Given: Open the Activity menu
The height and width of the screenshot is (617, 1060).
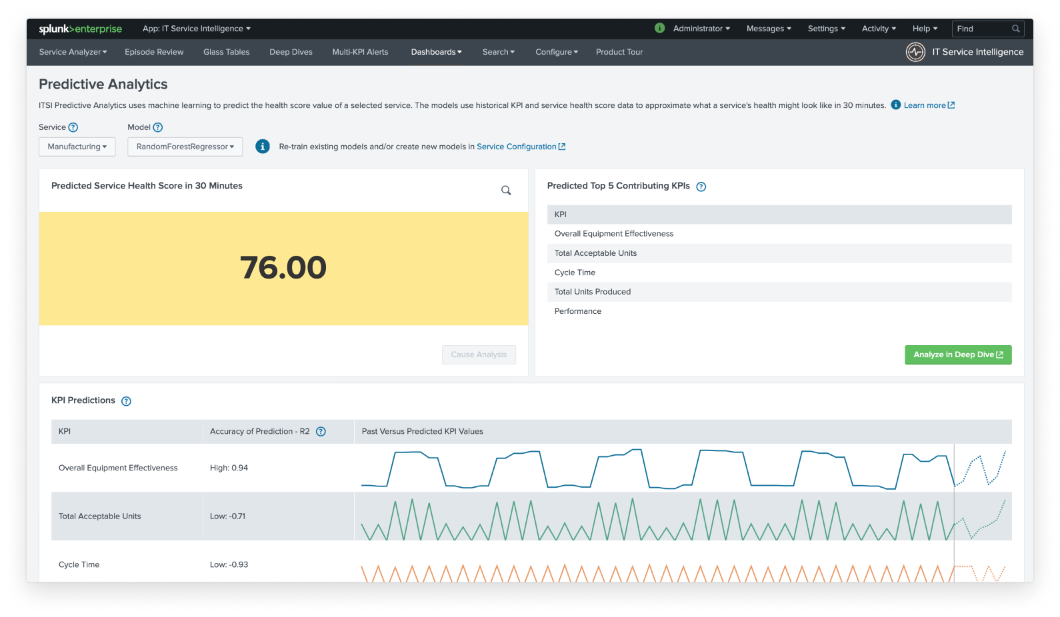Looking at the screenshot, I should (x=879, y=29).
